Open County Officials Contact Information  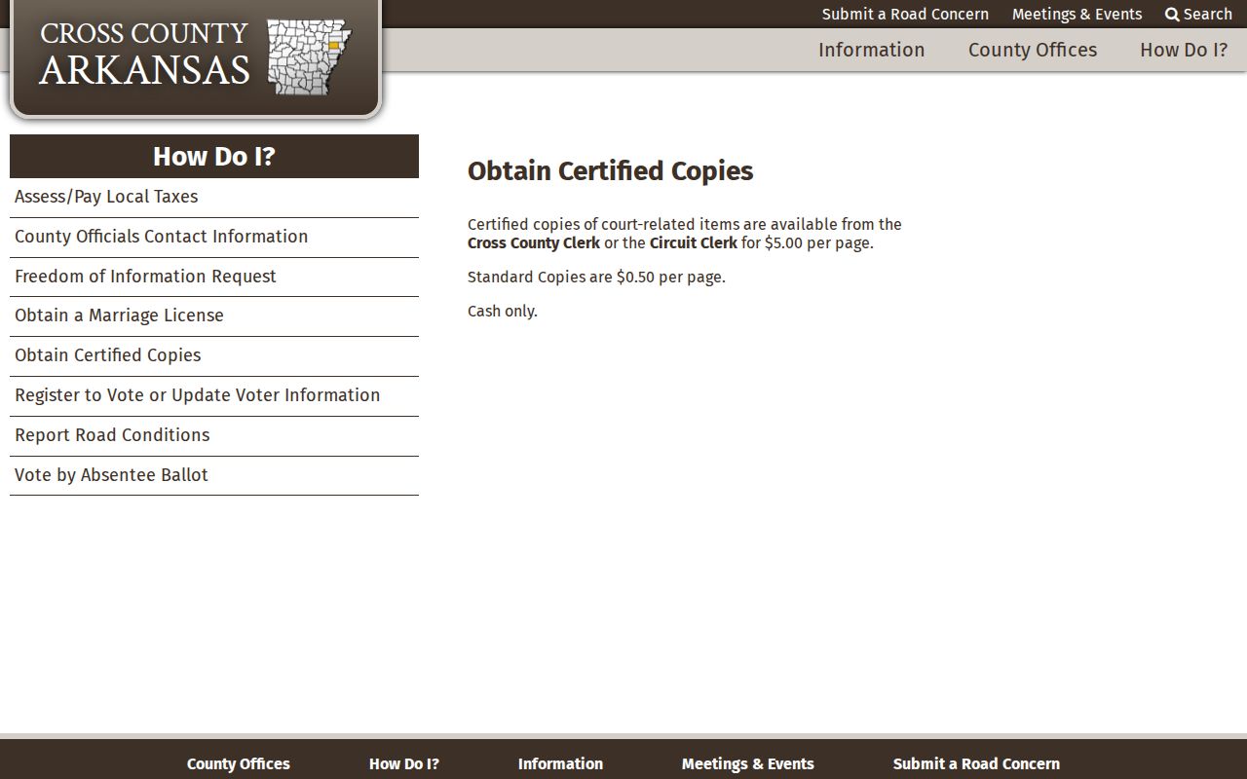click(x=214, y=237)
